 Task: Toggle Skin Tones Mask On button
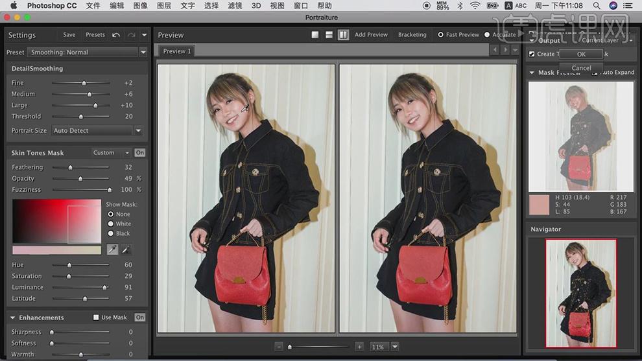click(x=140, y=153)
